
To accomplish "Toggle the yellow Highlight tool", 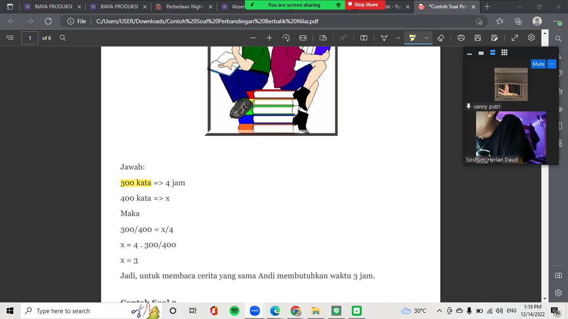I will point(413,38).
